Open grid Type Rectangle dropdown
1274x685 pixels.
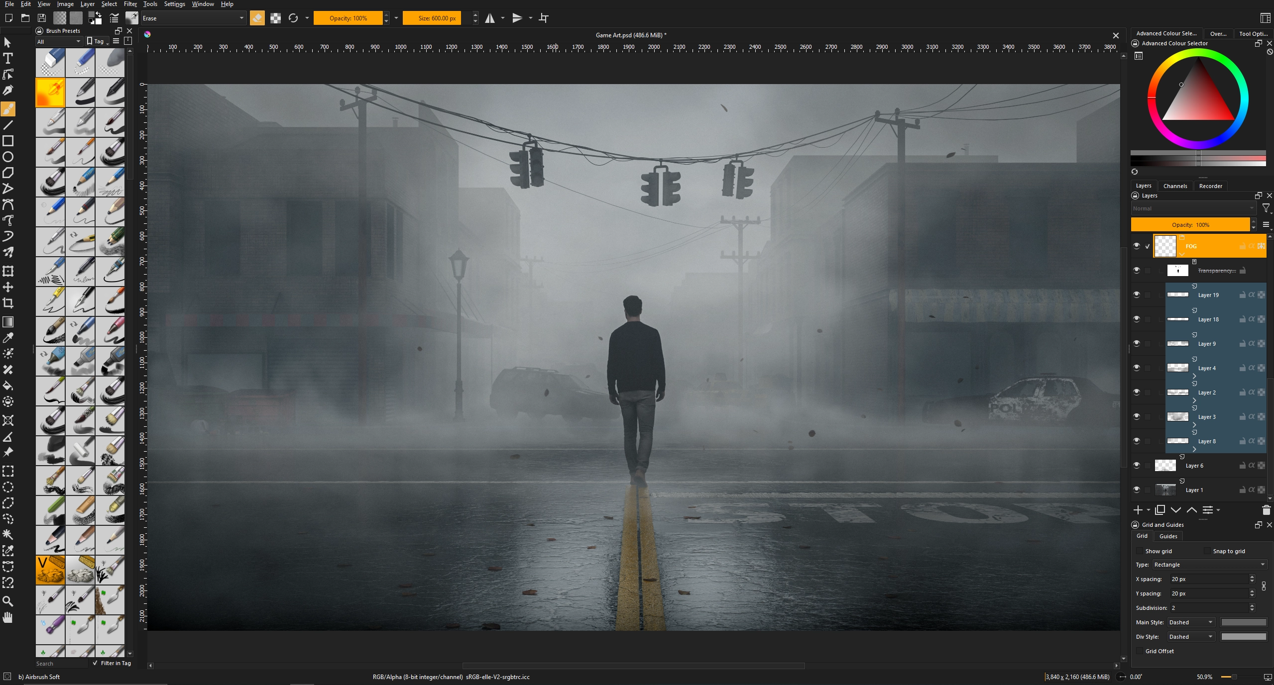pos(1209,565)
